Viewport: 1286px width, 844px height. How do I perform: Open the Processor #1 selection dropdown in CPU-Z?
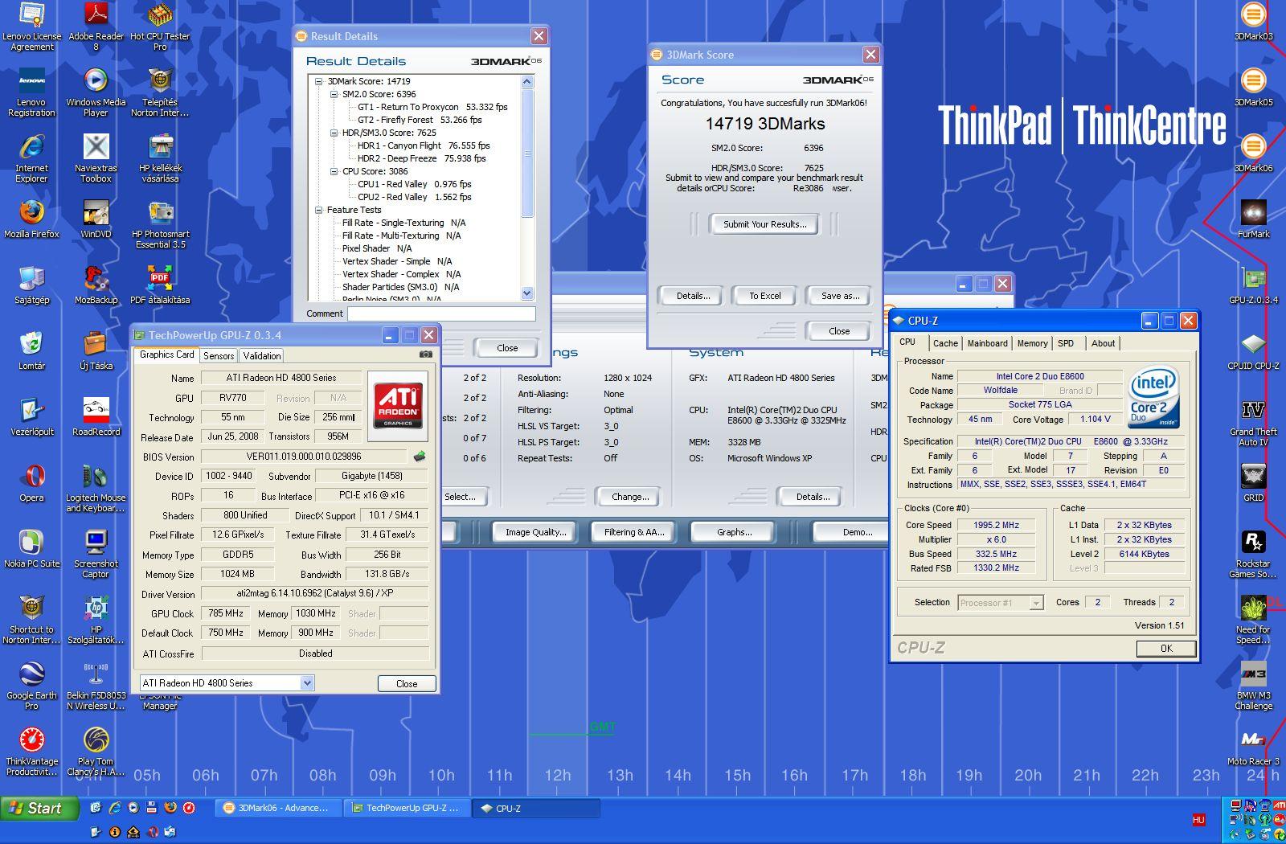pos(1036,603)
